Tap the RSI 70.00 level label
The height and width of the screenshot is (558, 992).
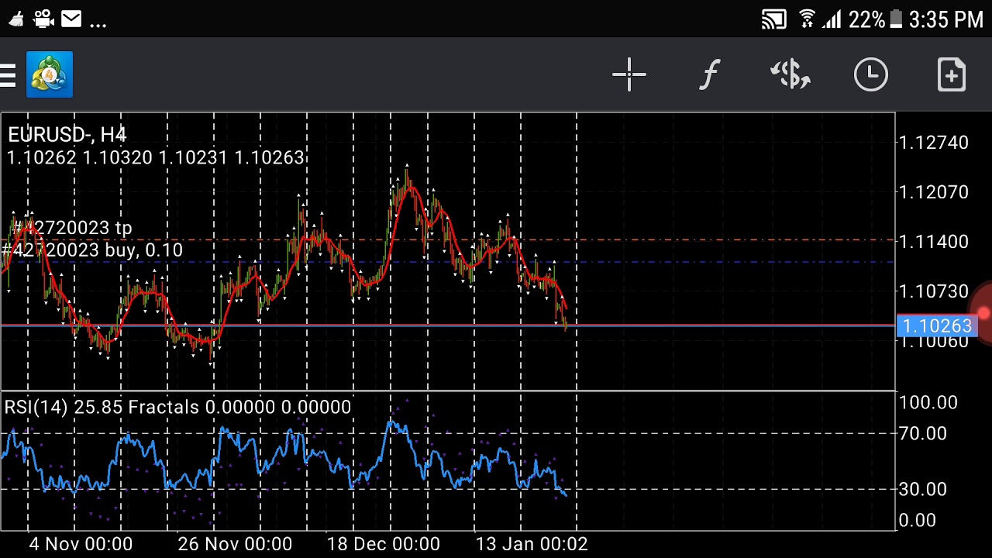point(922,434)
